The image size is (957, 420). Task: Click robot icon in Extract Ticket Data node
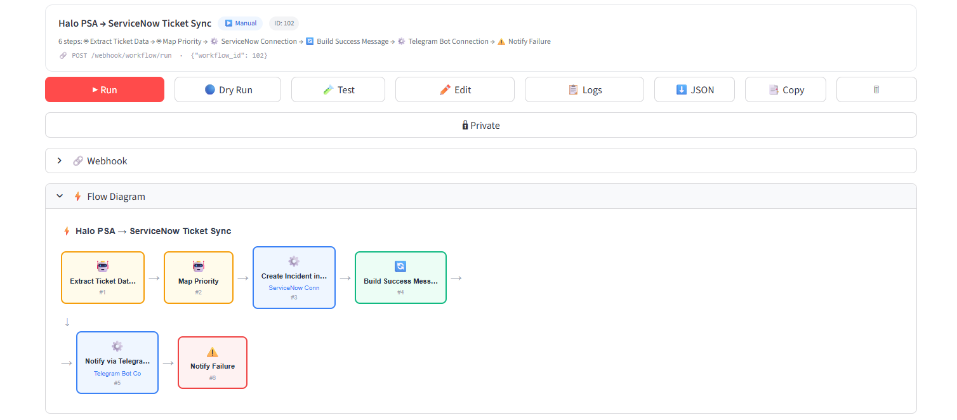tap(103, 266)
